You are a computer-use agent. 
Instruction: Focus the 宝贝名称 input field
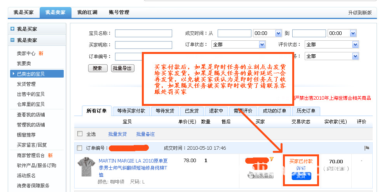click(143, 33)
